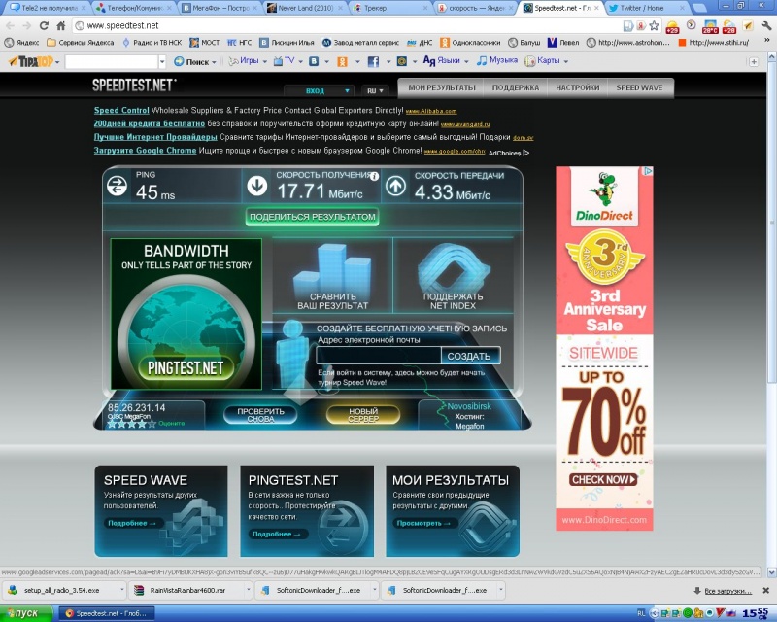Open the МОСТ bookmark
Image resolution: width=777 pixels, height=622 pixels.
coord(204,43)
